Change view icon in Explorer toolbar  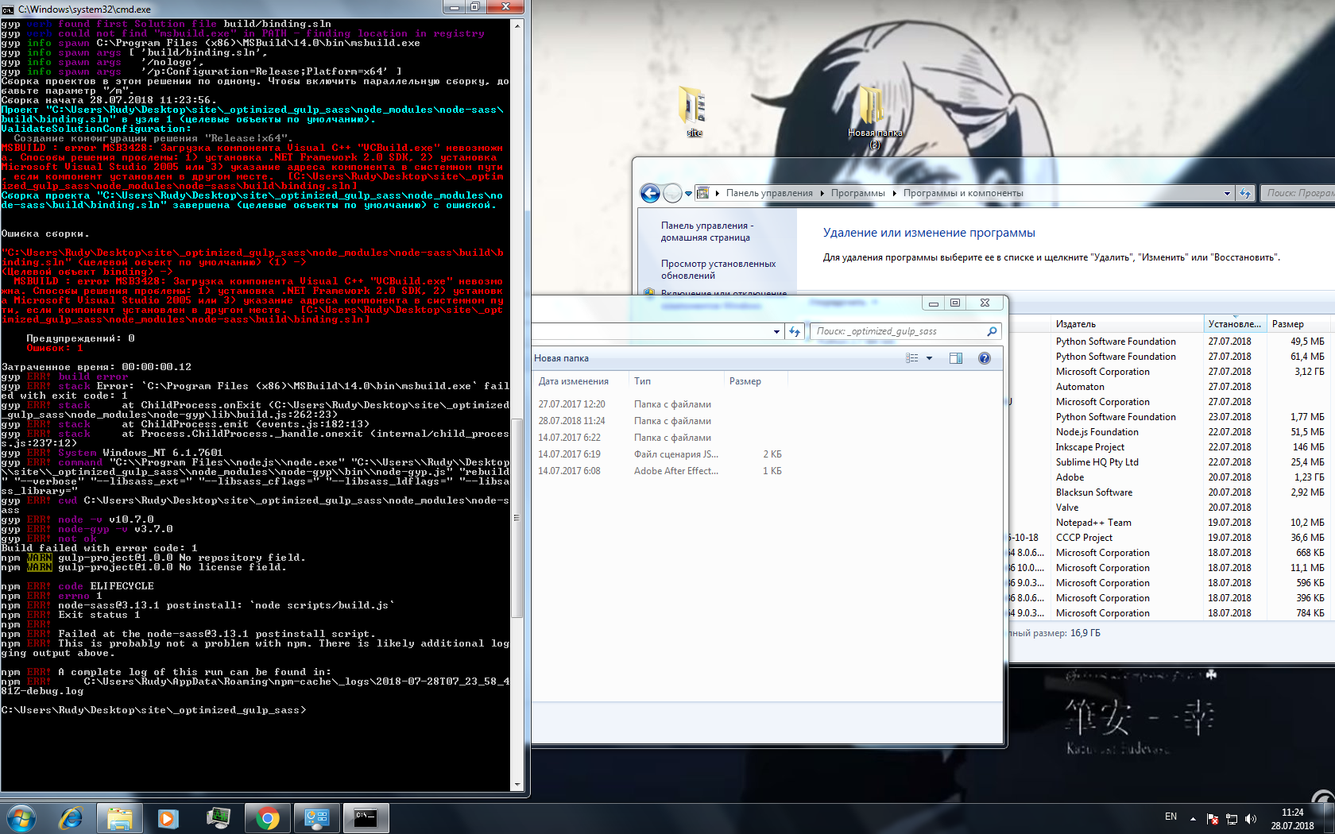tap(911, 358)
